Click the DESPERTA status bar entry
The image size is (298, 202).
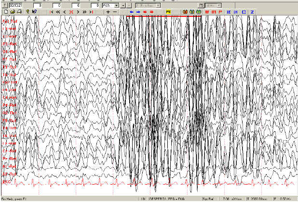[x=158, y=199]
